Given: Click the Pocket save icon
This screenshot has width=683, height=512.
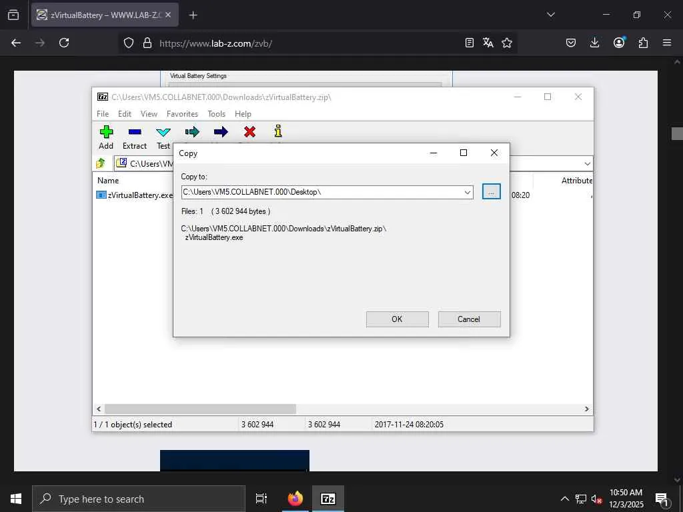Looking at the screenshot, I should click(571, 43).
